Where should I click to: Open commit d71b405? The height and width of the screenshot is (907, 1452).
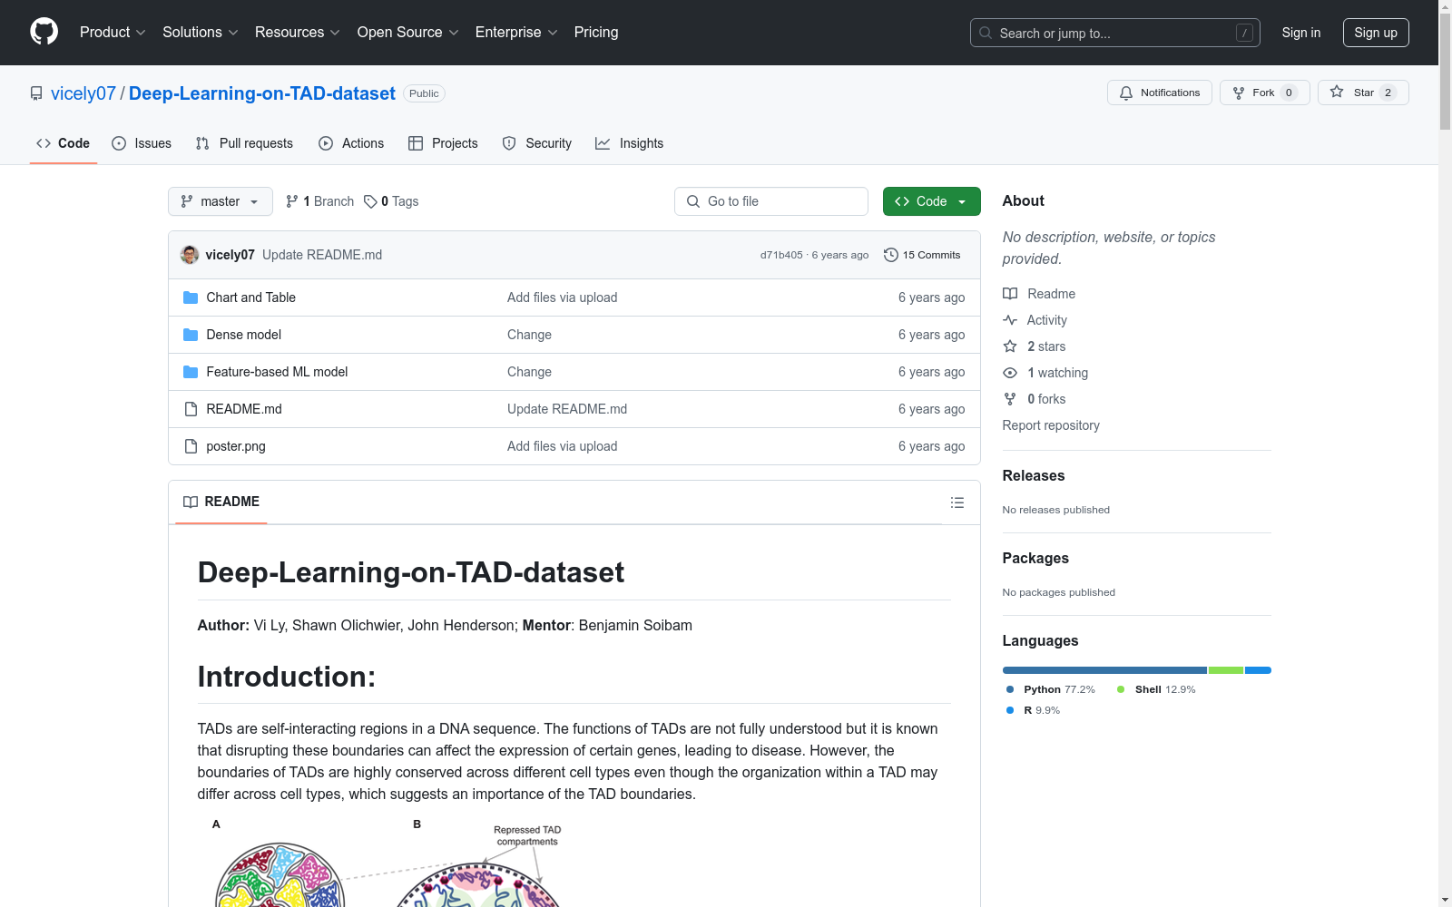pos(781,255)
